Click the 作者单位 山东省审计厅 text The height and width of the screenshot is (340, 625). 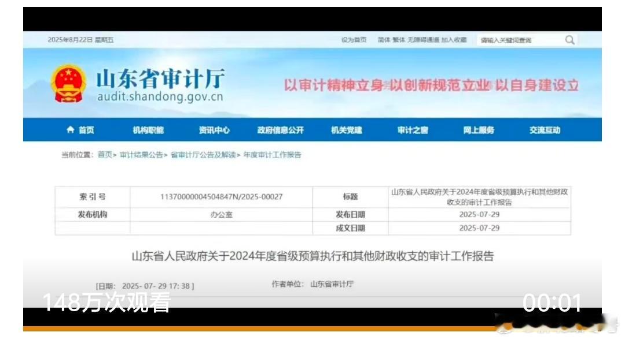point(312,284)
